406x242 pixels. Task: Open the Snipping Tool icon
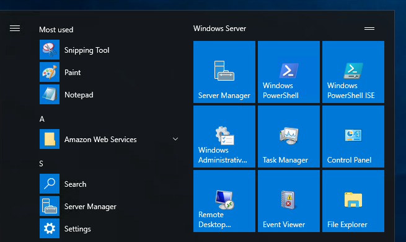point(50,50)
